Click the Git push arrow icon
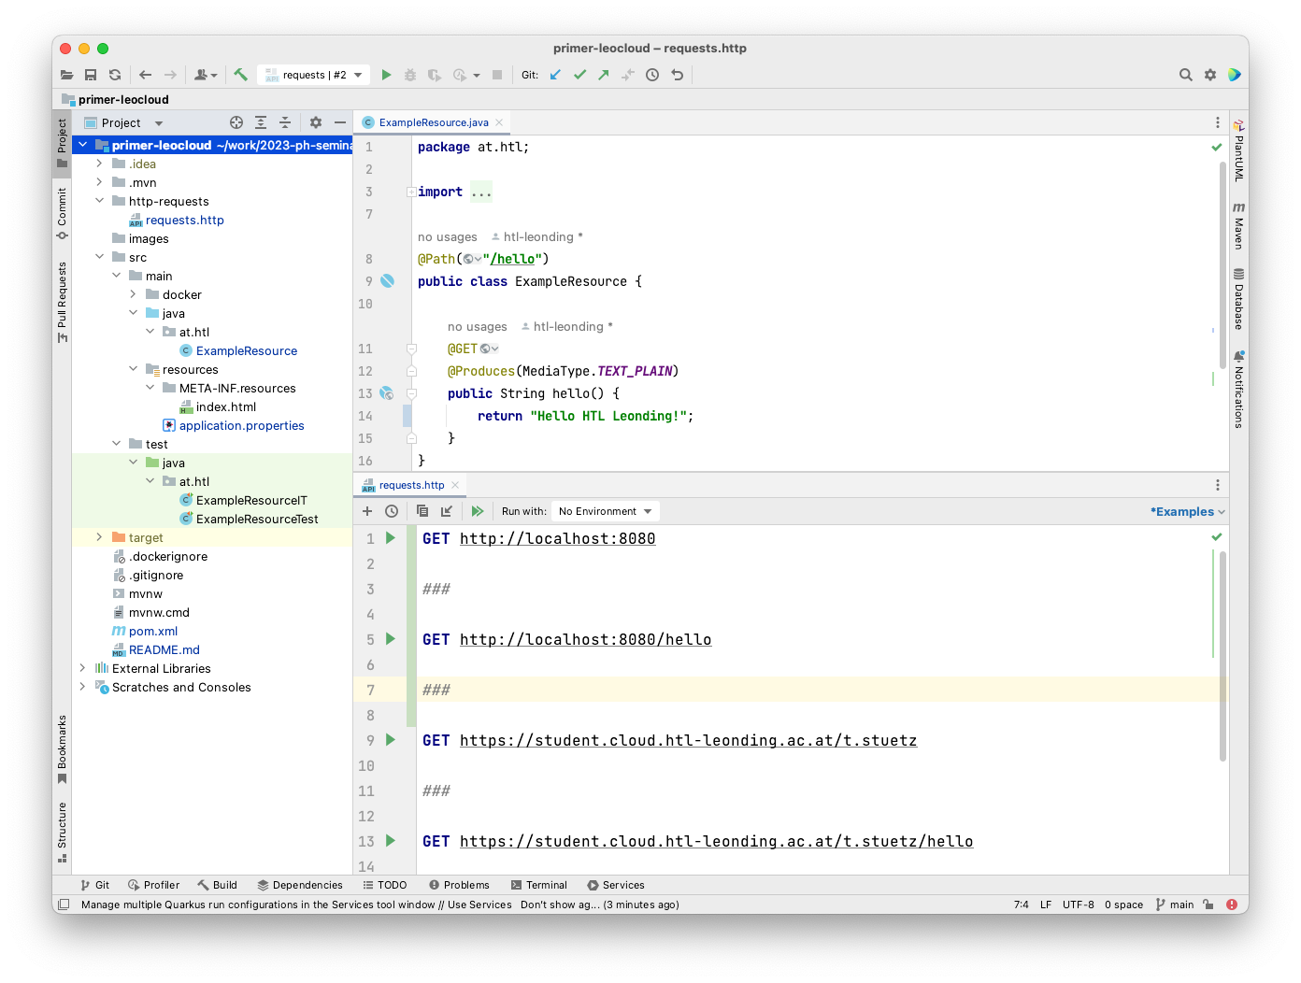1301x983 pixels. [604, 75]
